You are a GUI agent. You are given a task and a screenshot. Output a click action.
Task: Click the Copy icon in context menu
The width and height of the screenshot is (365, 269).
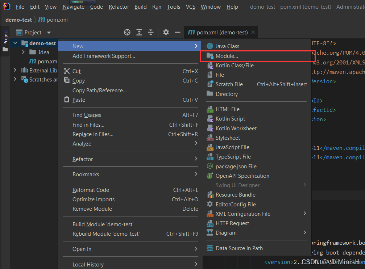pyautogui.click(x=67, y=80)
